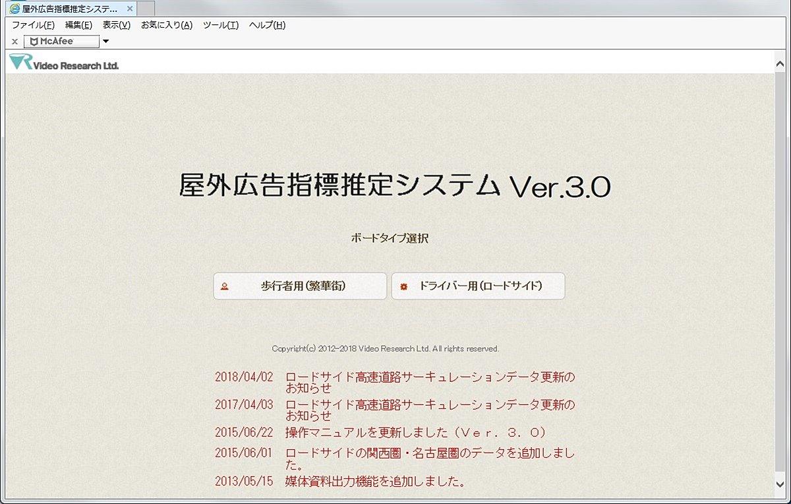This screenshot has height=504, width=791.
Task: Close the McAfee toolbar with the x icon
Action: coord(15,42)
